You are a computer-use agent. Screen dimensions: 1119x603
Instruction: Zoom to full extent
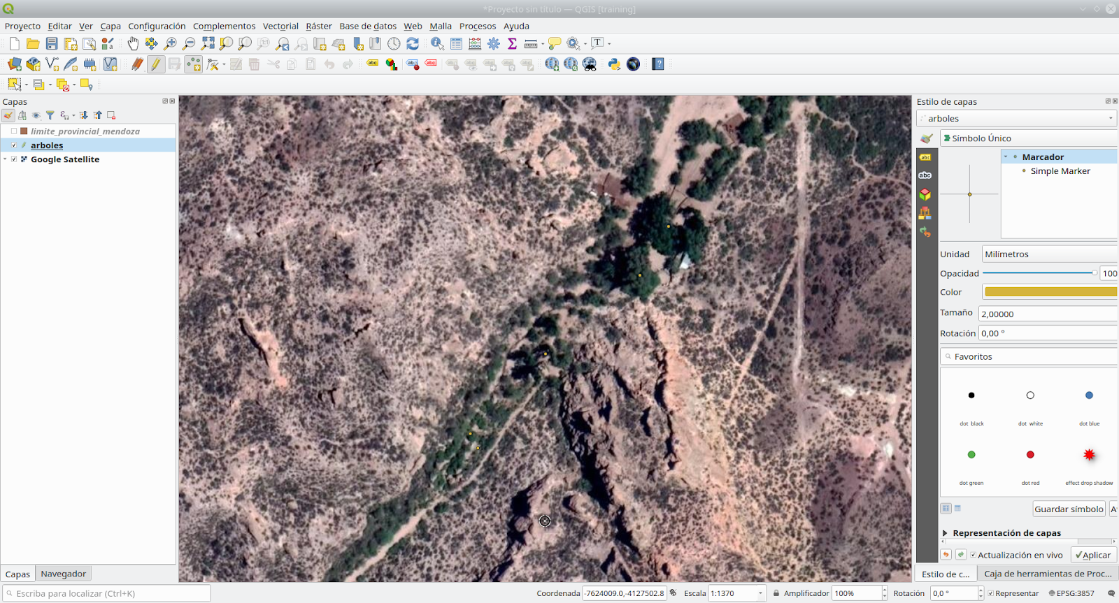(x=208, y=43)
